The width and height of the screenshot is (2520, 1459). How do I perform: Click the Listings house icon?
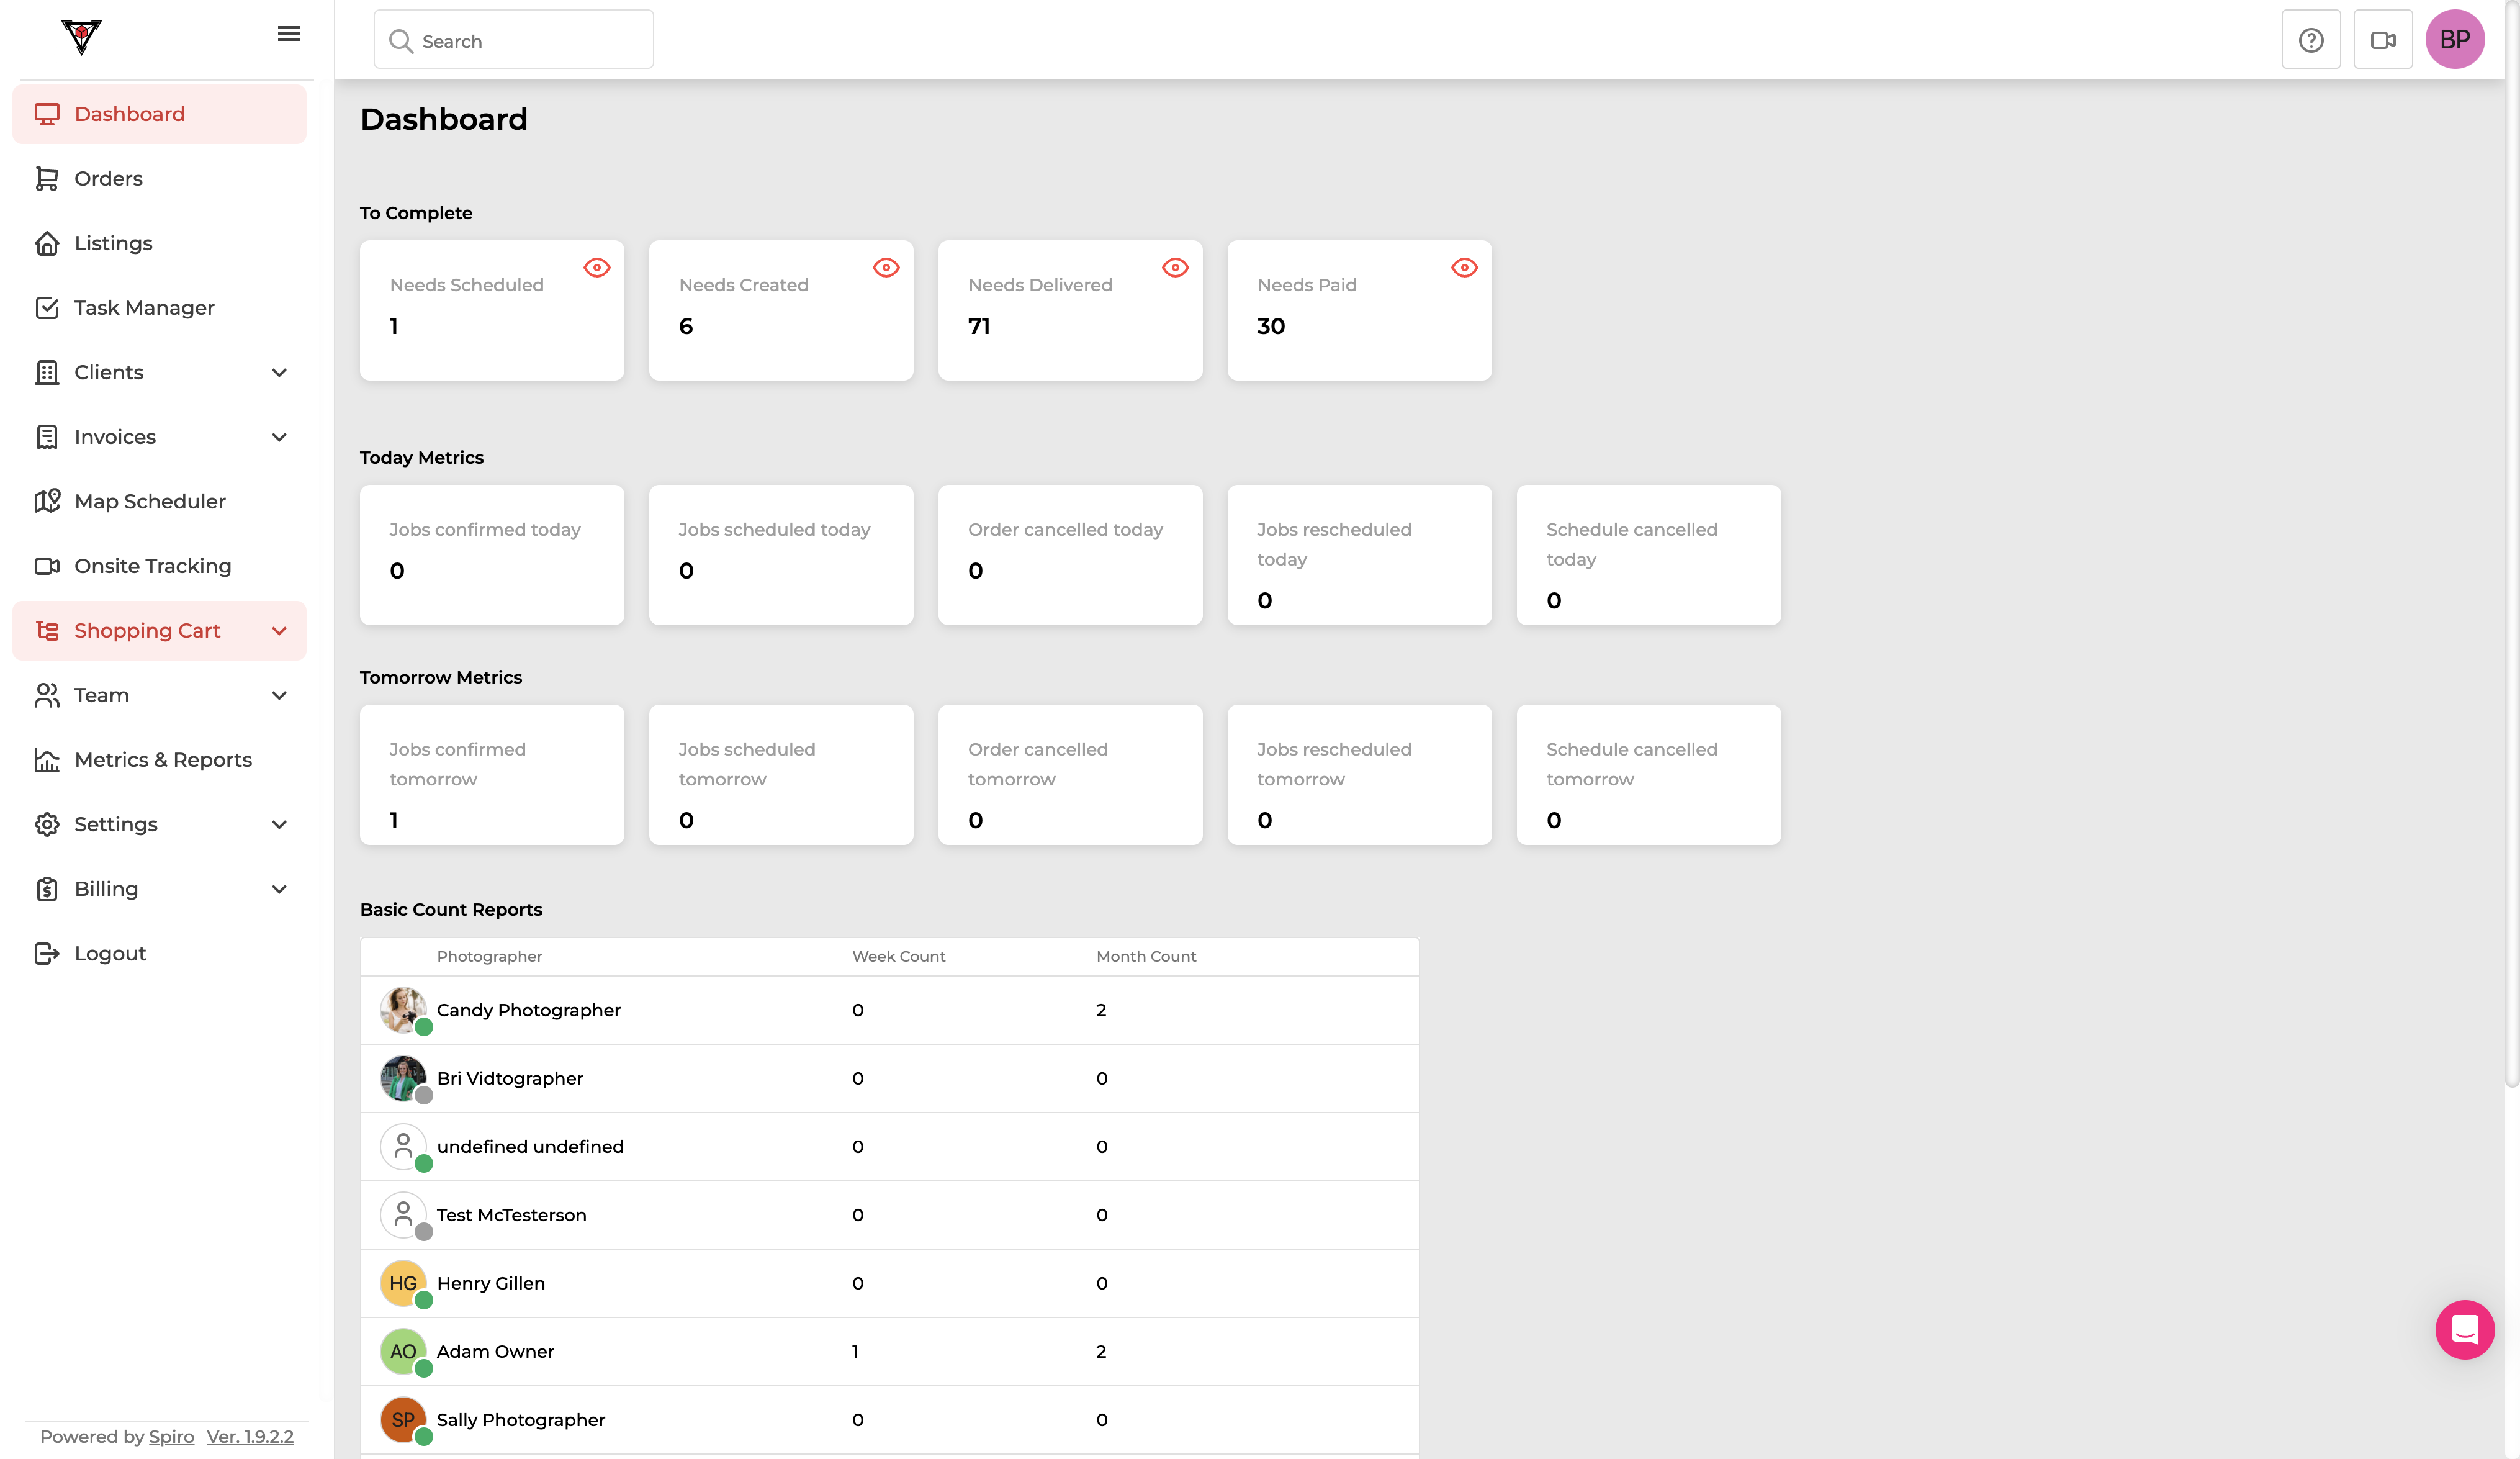coord(47,243)
